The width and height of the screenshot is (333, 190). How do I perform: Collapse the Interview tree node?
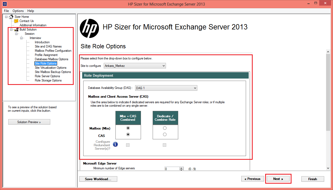(x=22, y=38)
